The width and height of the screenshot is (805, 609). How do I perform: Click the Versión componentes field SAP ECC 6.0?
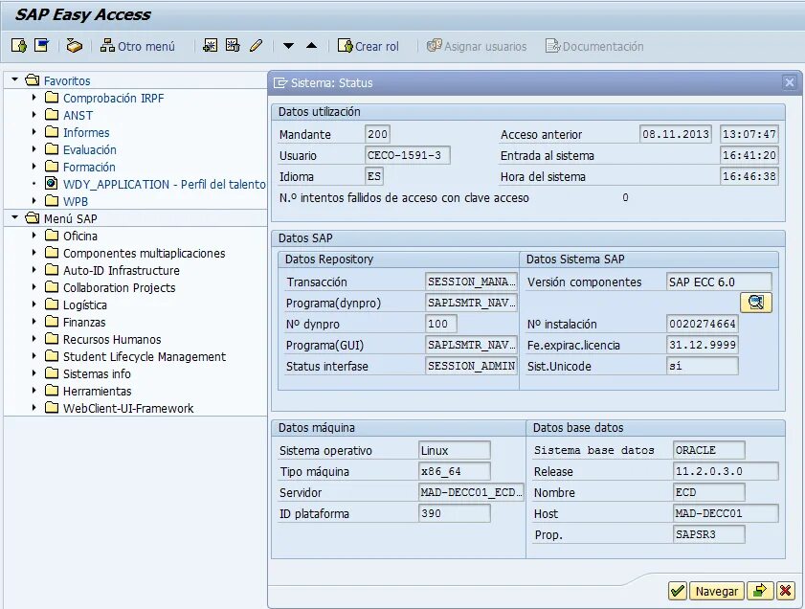[x=719, y=282]
